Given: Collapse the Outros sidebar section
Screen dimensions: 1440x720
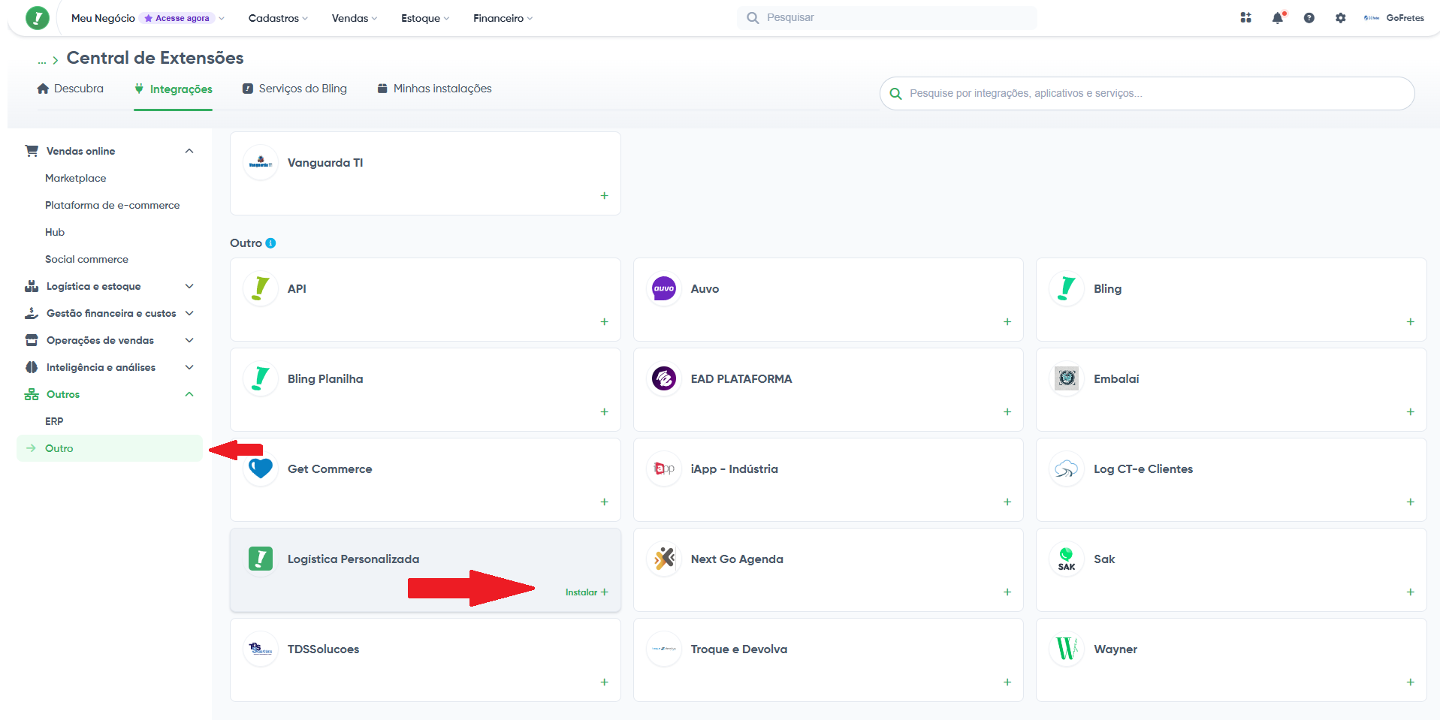Looking at the screenshot, I should coord(189,394).
